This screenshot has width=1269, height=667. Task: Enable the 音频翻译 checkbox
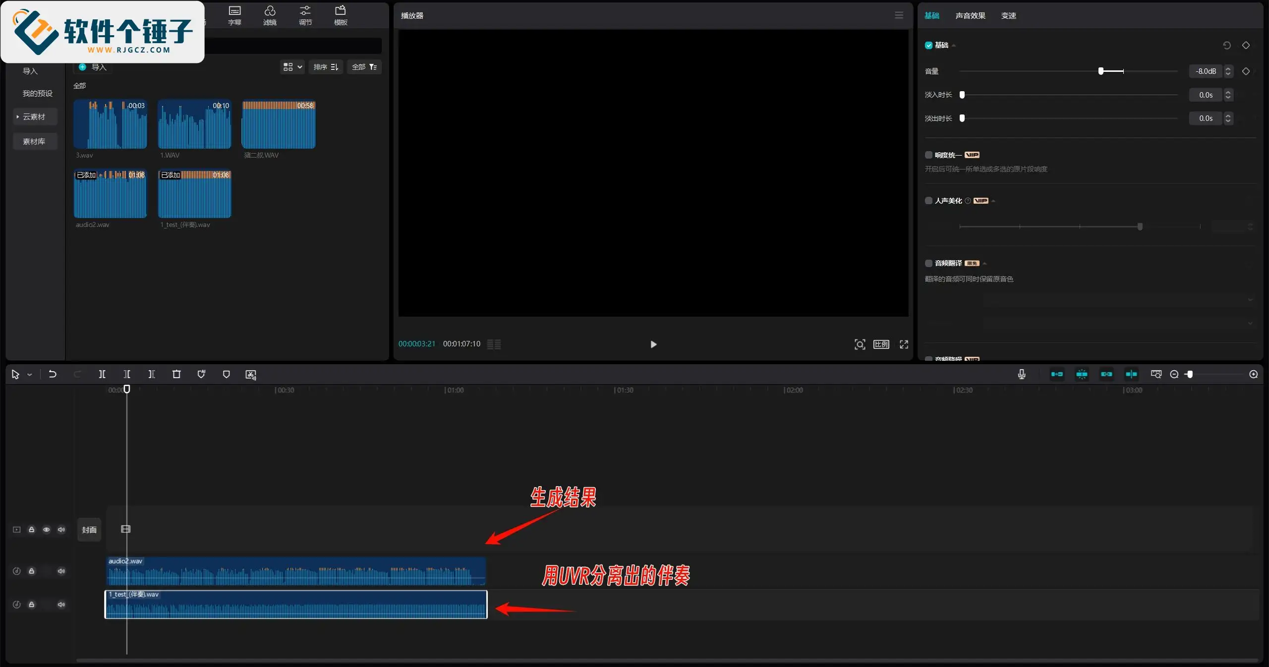928,263
